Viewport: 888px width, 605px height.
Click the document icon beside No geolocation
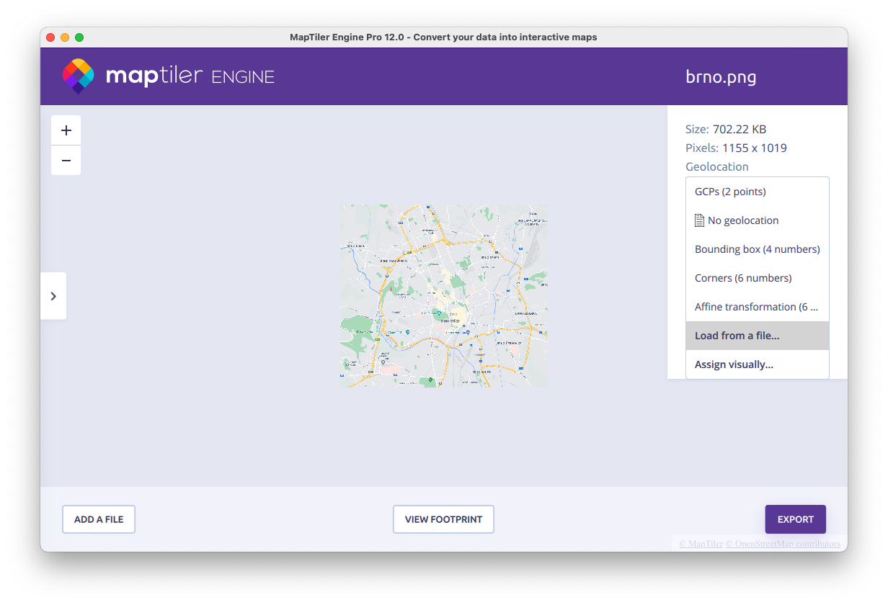click(698, 220)
